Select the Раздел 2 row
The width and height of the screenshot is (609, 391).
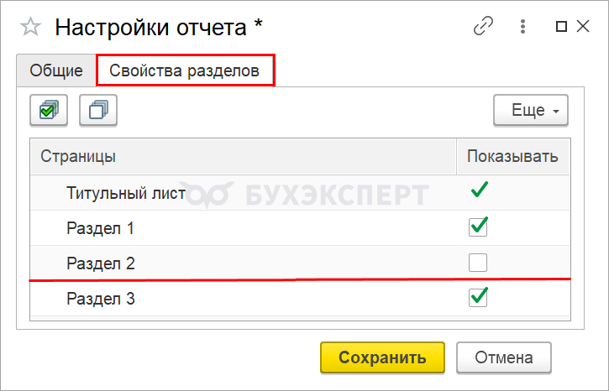click(x=101, y=263)
